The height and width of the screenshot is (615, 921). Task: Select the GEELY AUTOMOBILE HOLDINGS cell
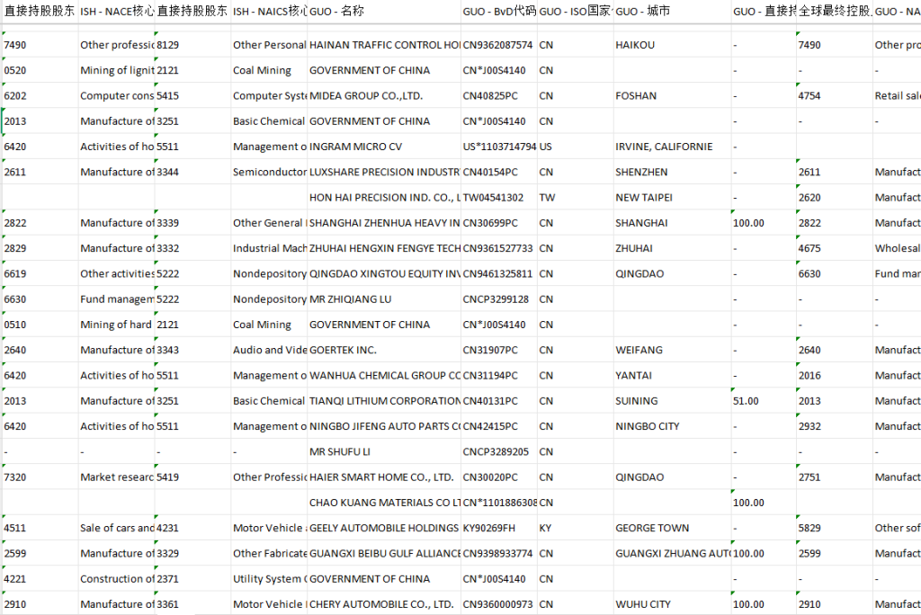click(384, 529)
